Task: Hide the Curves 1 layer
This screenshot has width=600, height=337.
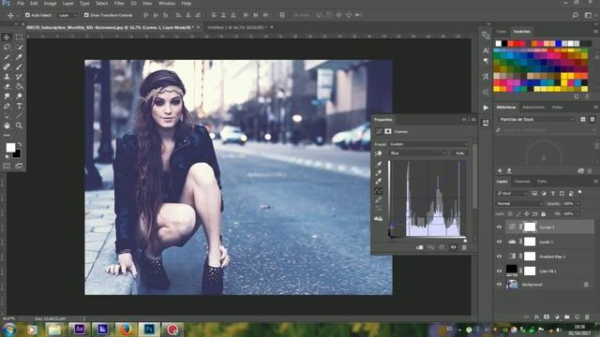Action: pos(499,227)
